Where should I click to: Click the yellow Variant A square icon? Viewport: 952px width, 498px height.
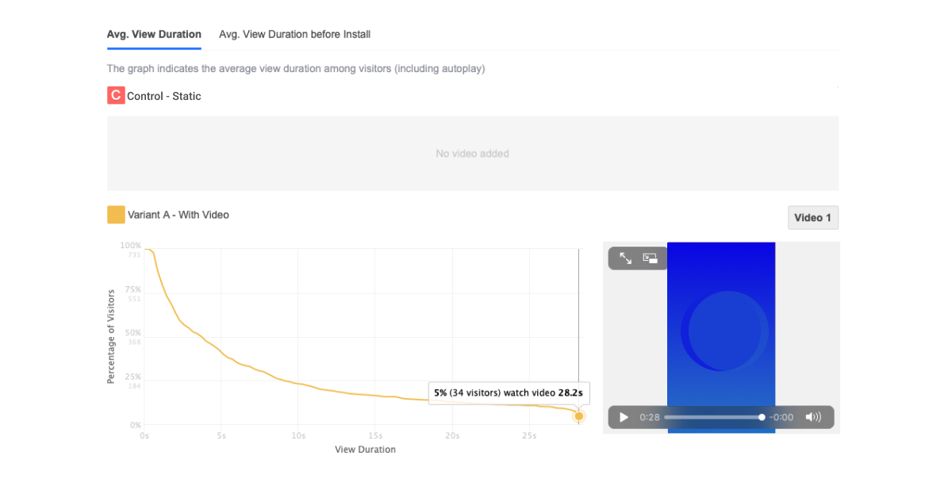pos(116,215)
